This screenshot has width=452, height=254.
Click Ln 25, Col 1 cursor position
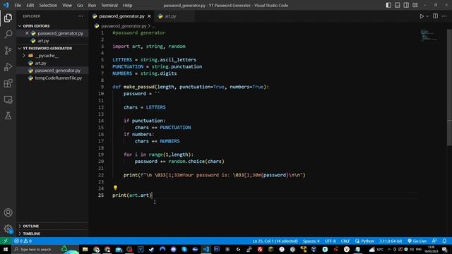coord(275,241)
